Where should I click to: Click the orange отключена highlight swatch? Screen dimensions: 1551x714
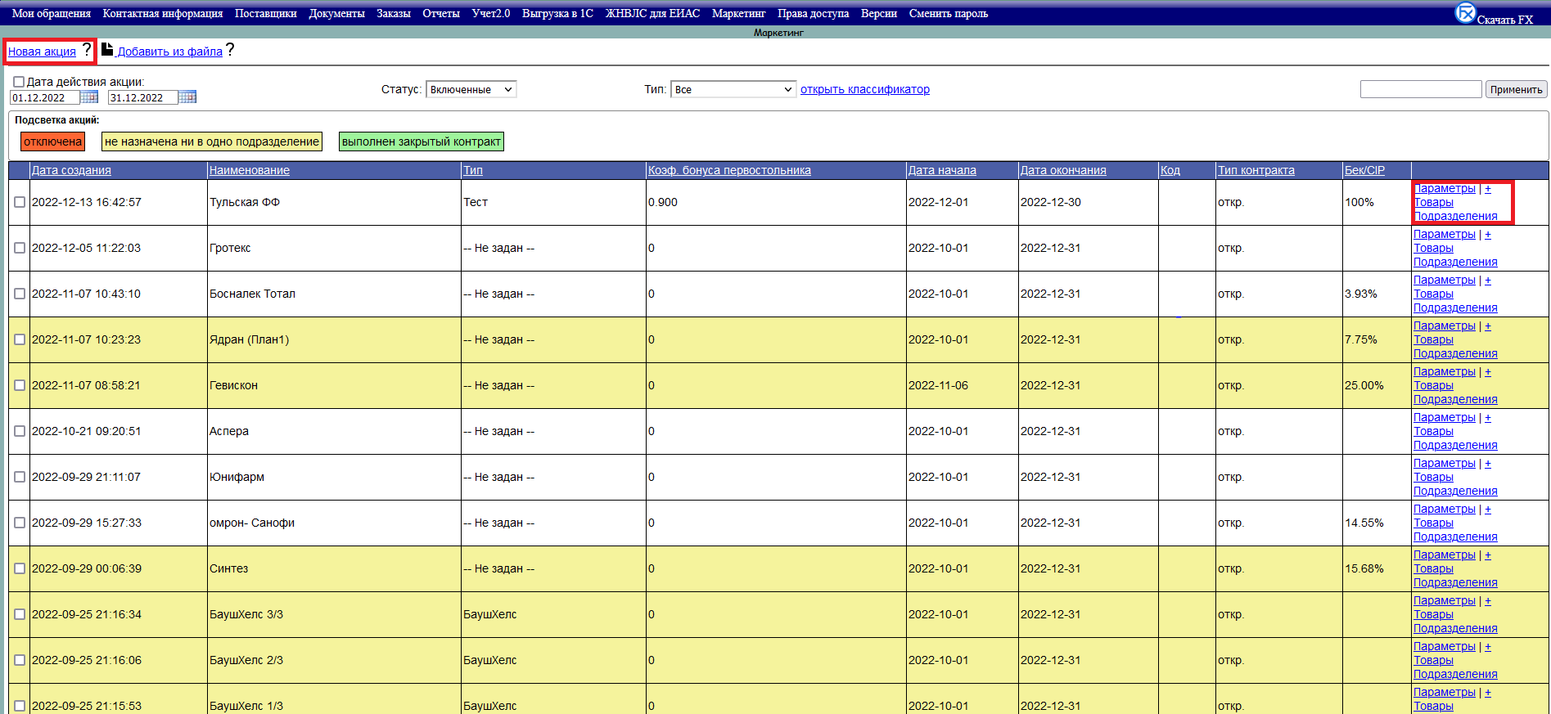point(52,141)
